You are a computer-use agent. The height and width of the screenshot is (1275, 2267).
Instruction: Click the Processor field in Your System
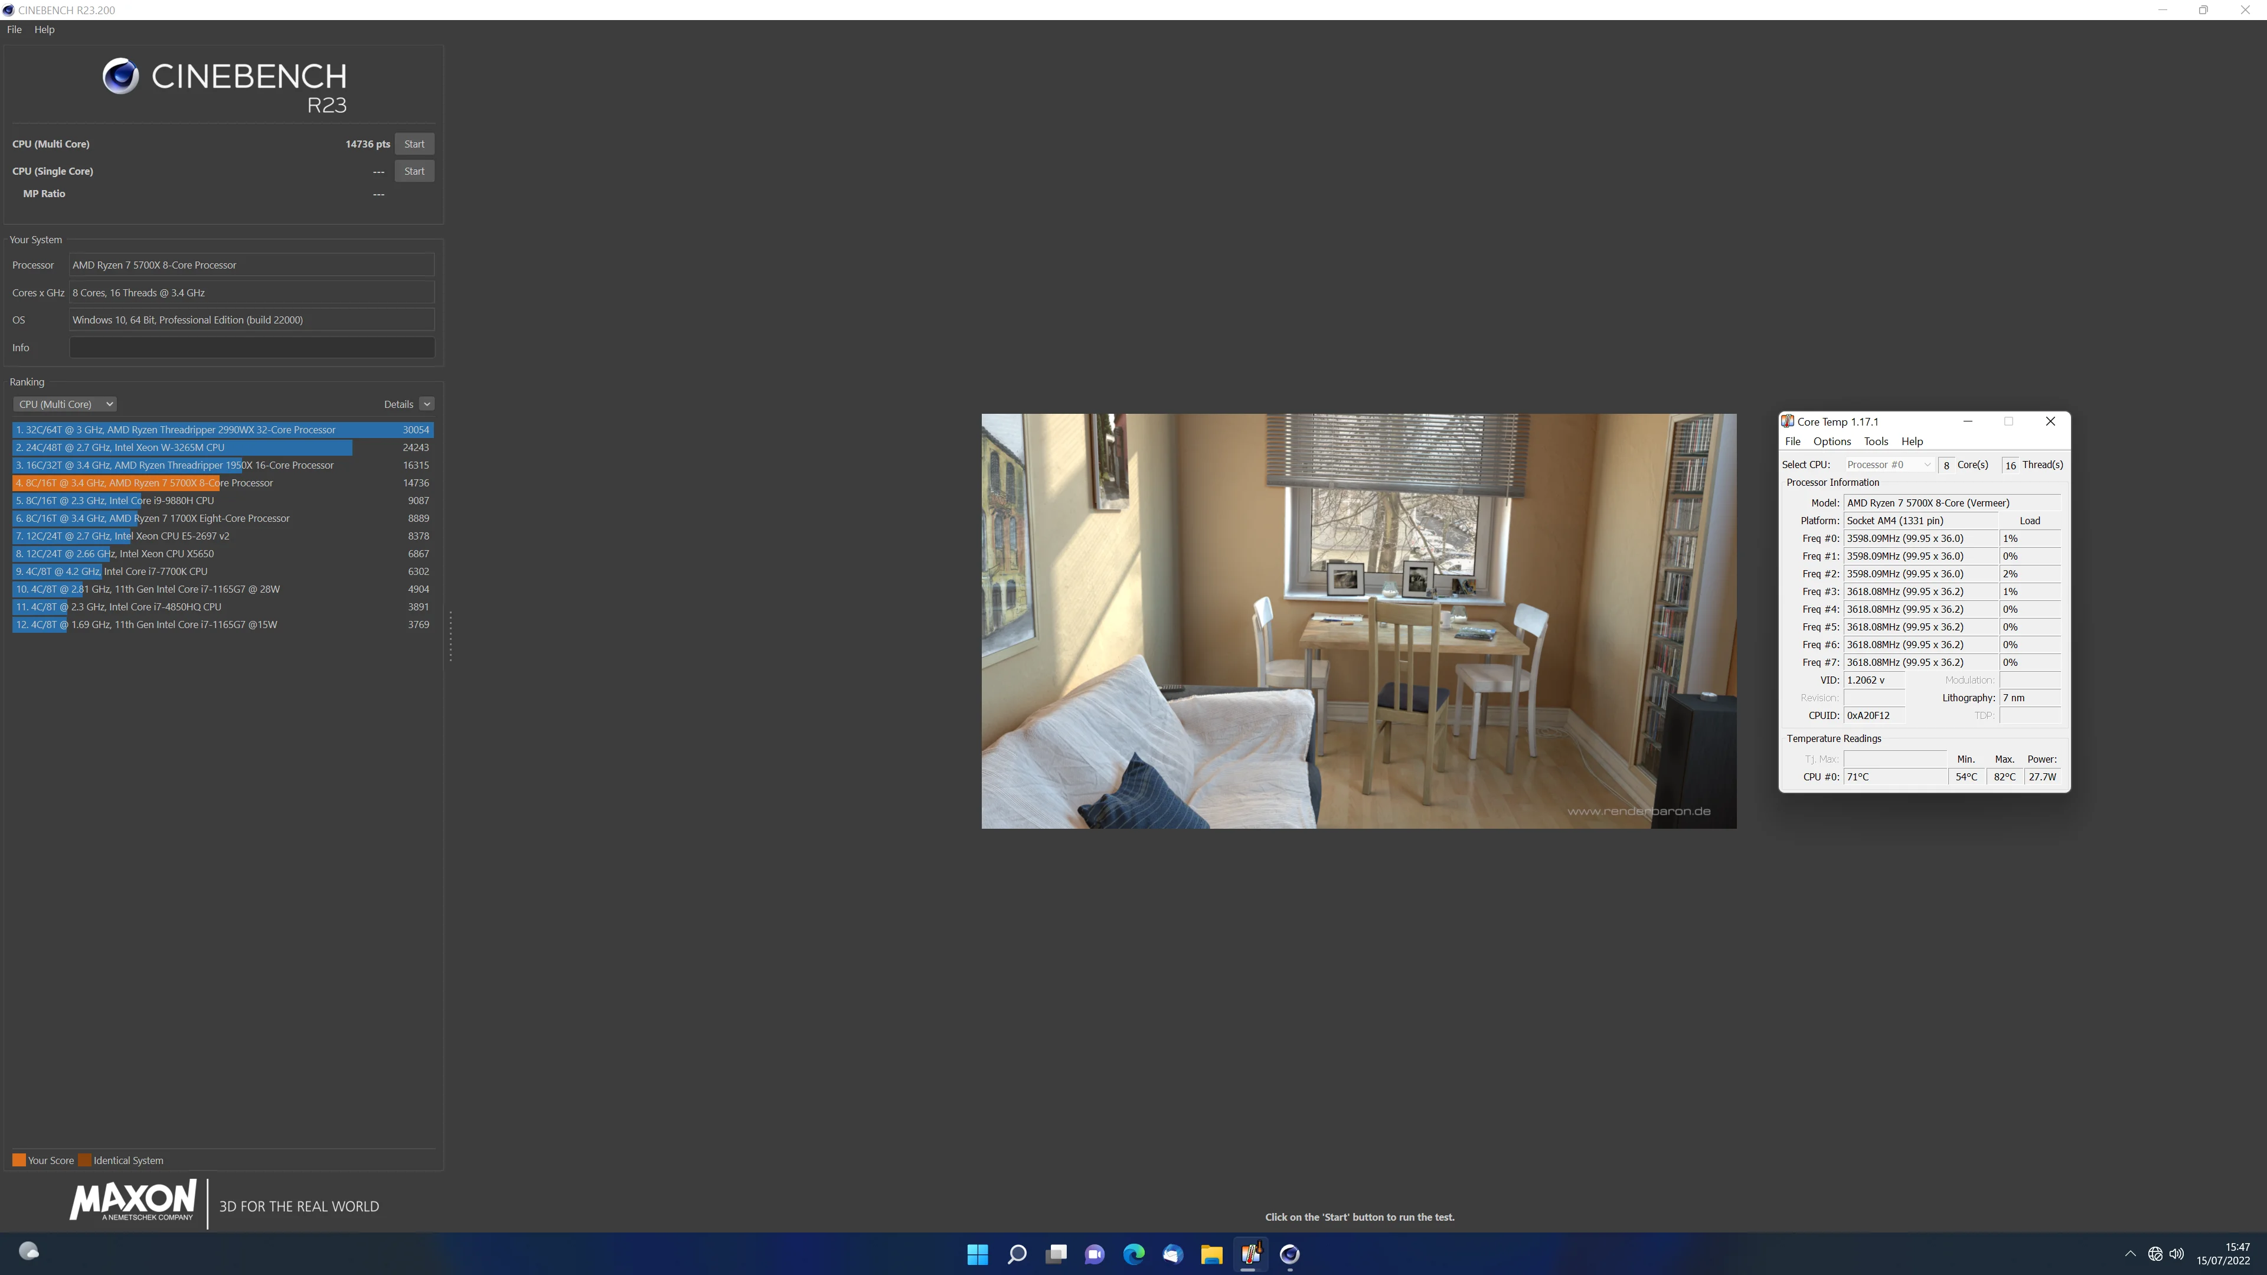pos(251,265)
